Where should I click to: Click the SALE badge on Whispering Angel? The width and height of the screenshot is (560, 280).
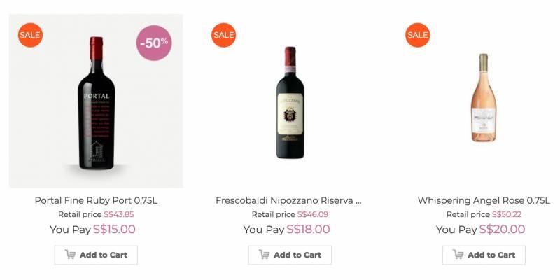coord(417,35)
